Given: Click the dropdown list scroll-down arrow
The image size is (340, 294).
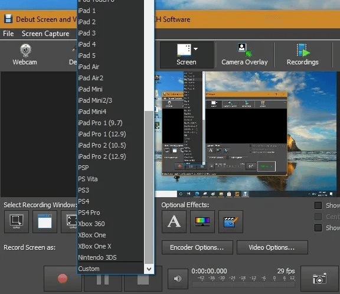Looking at the screenshot, I should pyautogui.click(x=149, y=269).
